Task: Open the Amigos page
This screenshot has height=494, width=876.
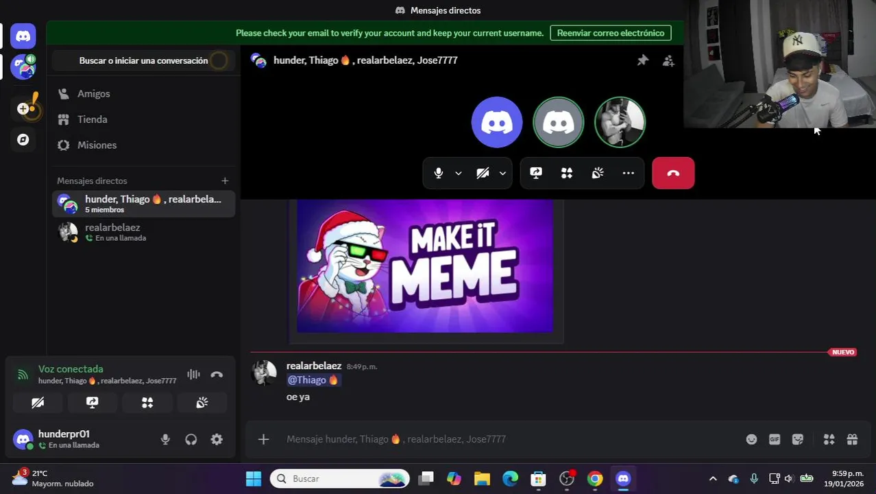Action: click(143, 93)
